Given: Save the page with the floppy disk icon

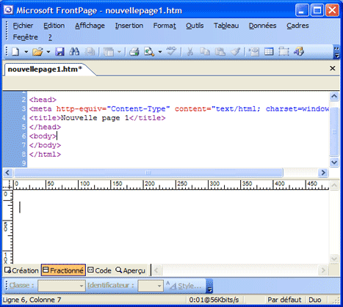Looking at the screenshot, I should click(59, 52).
